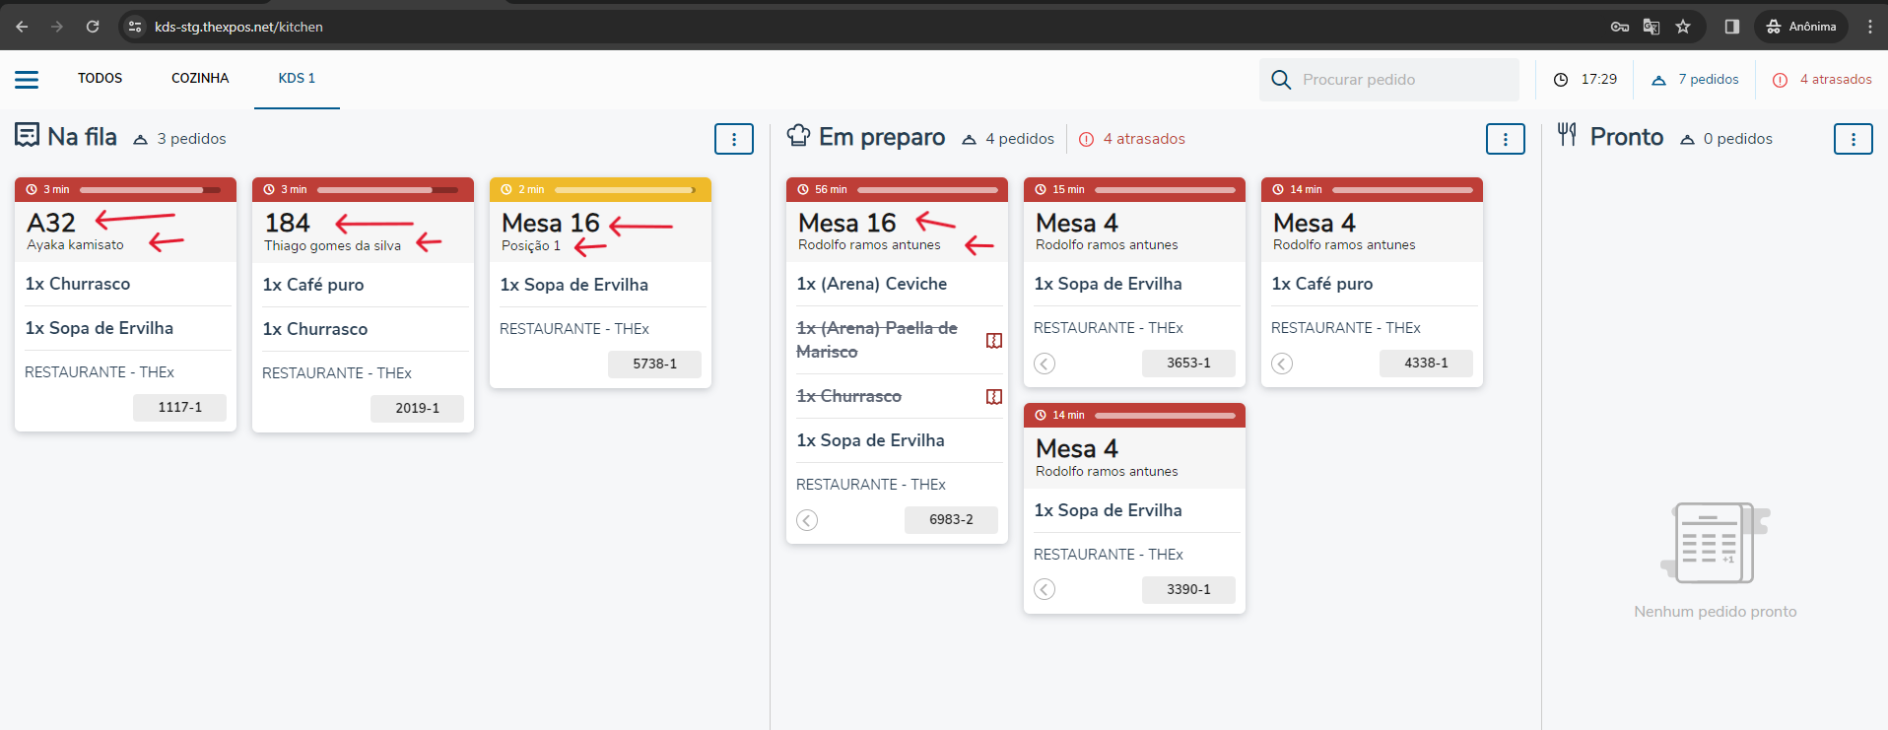Open Na fila column options menu
Viewport: 1888px width, 730px height.
pos(734,139)
